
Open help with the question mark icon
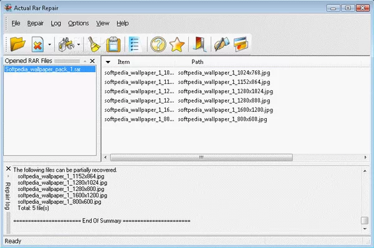158,44
